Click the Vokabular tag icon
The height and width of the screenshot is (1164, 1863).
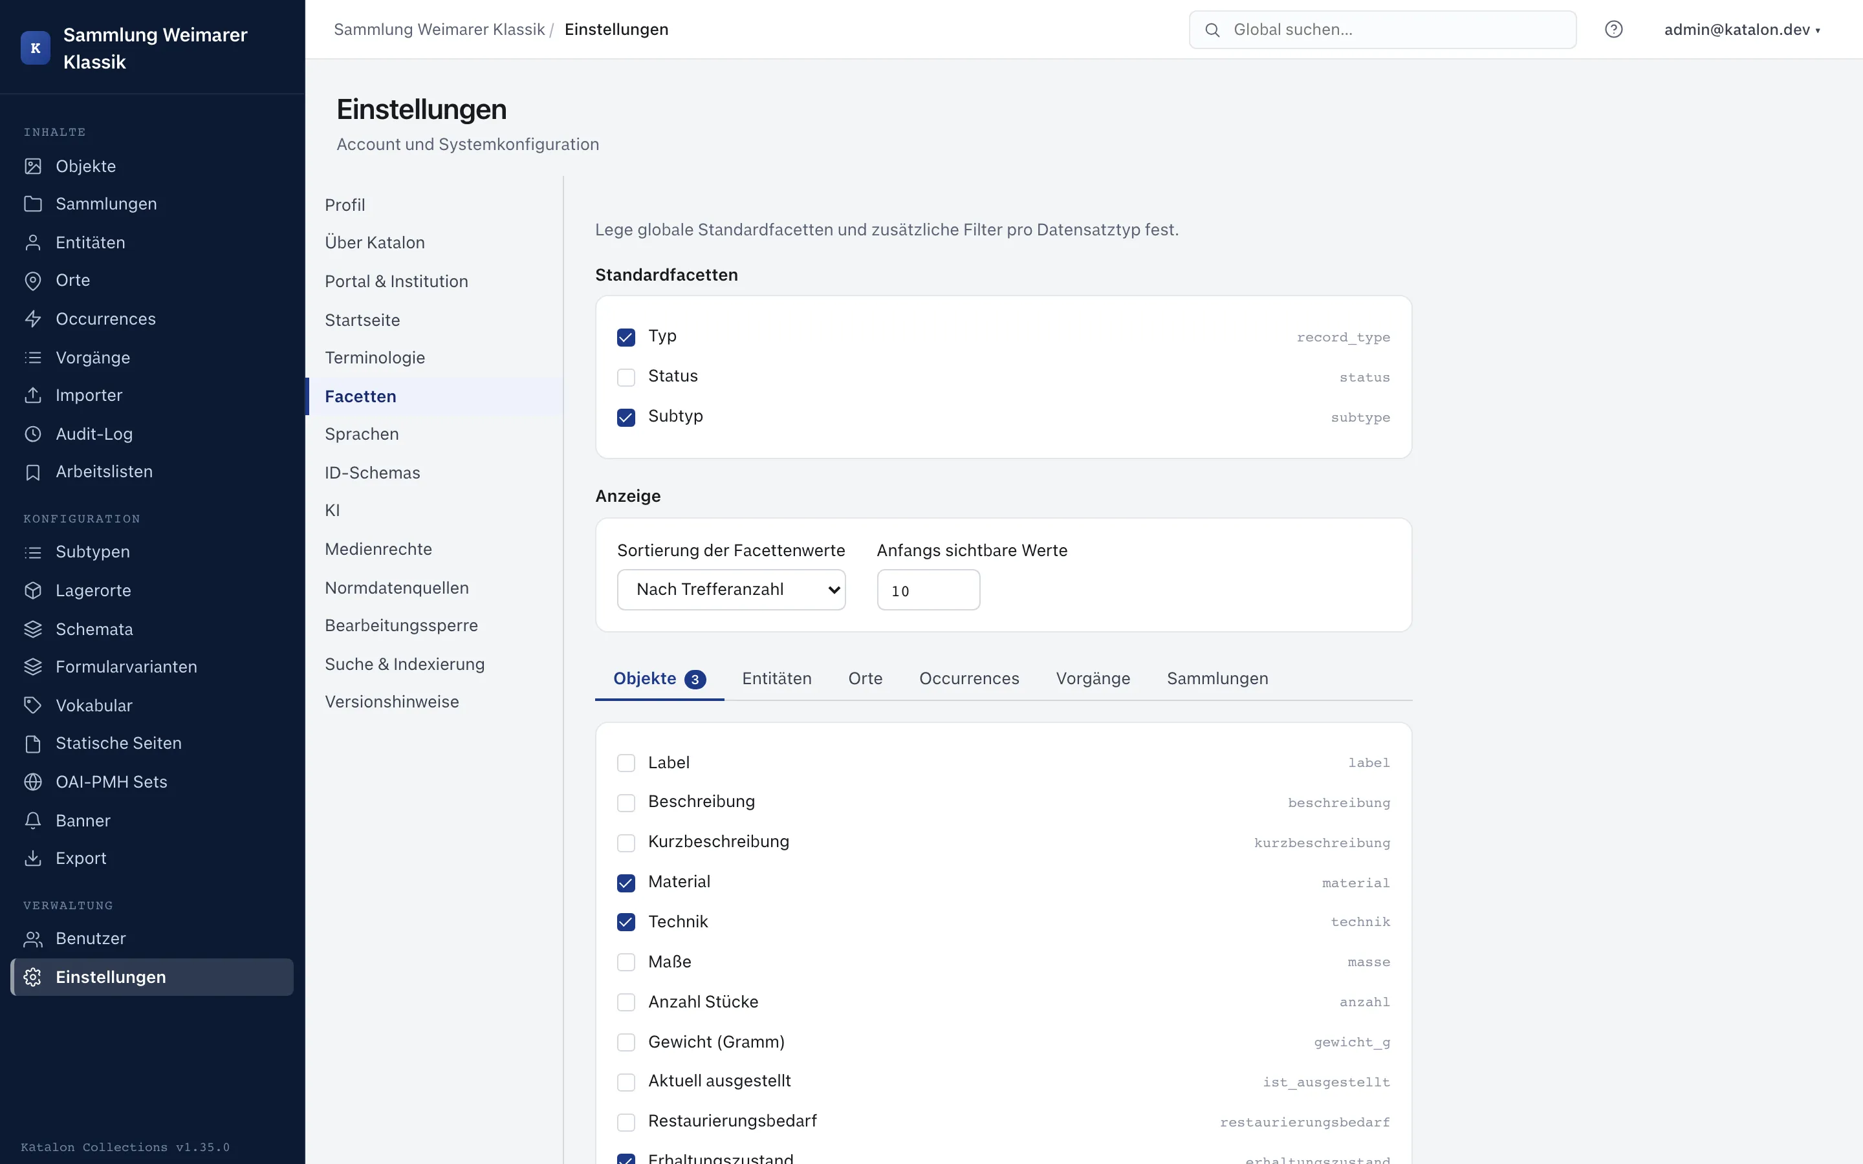tap(33, 705)
